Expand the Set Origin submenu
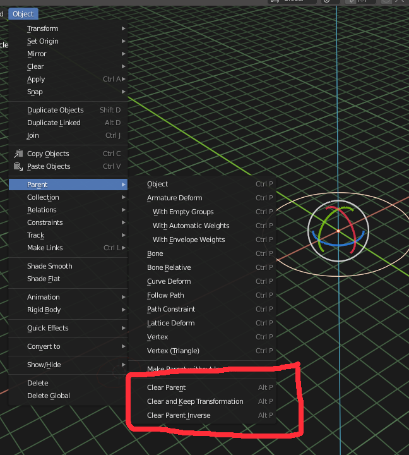The image size is (409, 455). click(x=68, y=41)
